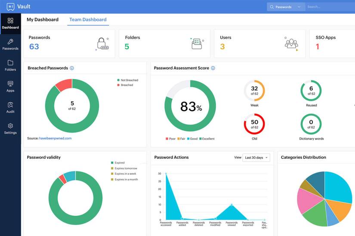Toggle the Not Breached legend entry
Screen dimensions: 355x236
click(x=127, y=80)
